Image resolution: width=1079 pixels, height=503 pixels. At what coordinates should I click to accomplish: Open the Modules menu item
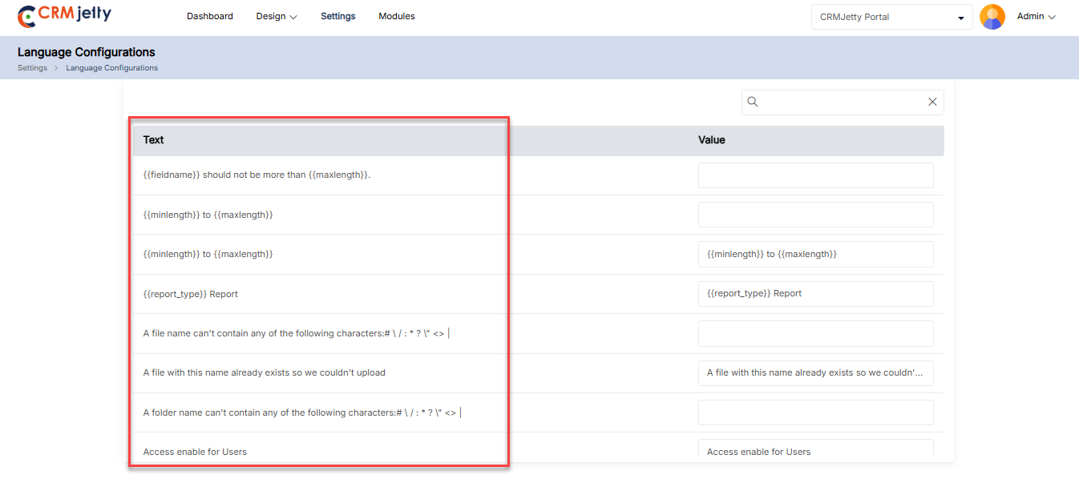[397, 16]
